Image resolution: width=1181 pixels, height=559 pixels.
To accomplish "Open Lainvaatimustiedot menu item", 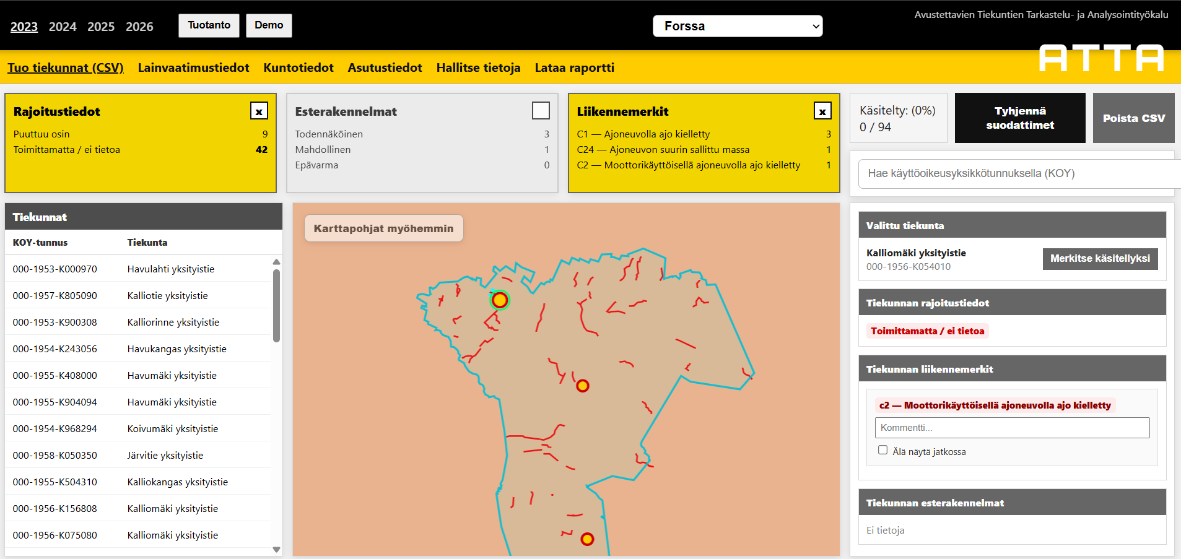I will (193, 67).
